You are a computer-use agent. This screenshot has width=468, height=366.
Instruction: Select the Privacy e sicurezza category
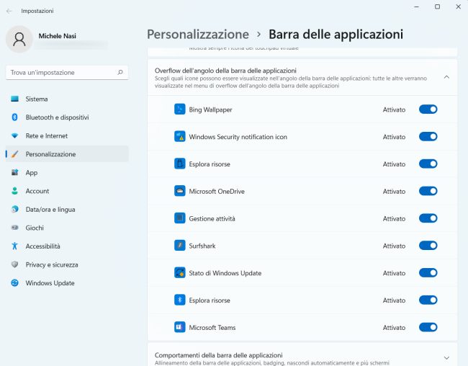coord(67,264)
